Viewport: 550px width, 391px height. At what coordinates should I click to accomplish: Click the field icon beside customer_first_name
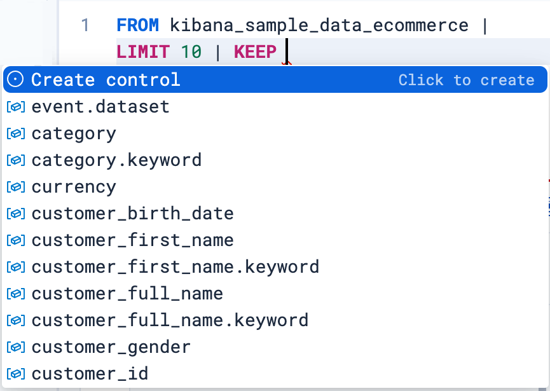point(16,240)
